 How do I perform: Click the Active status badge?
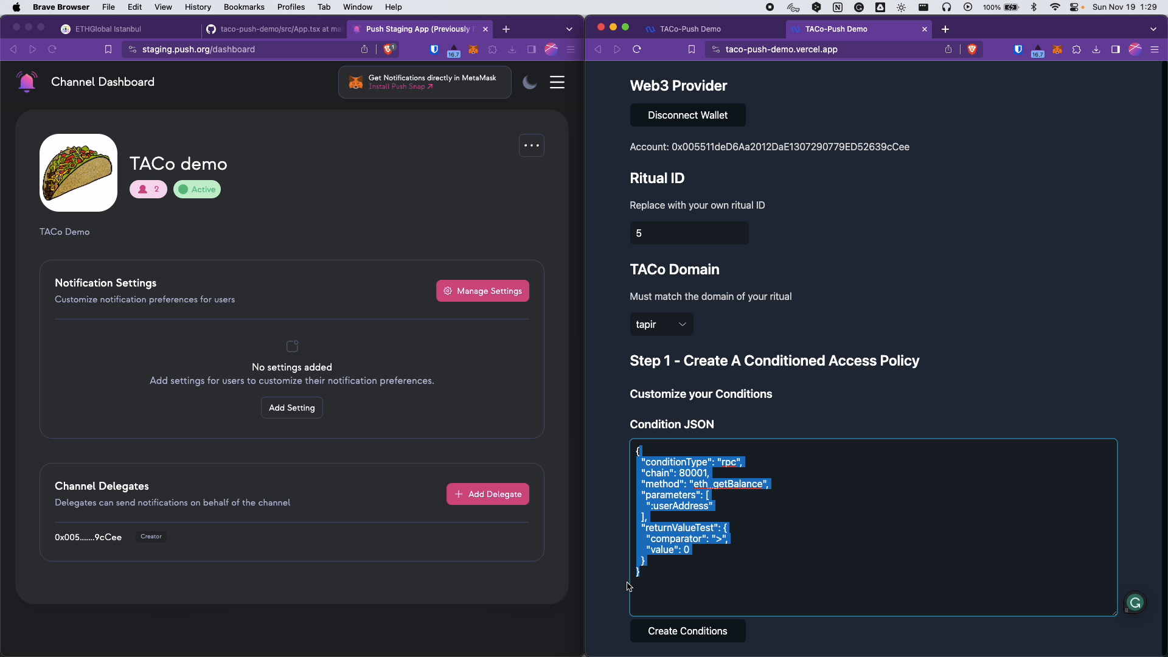tap(197, 189)
